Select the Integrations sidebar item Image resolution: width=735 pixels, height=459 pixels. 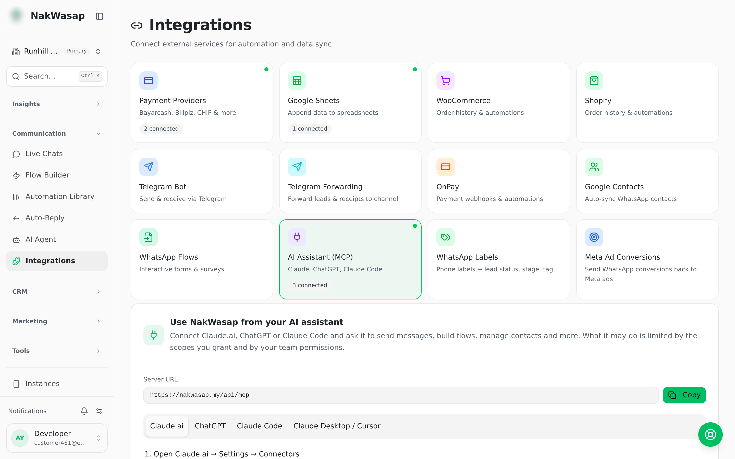click(x=57, y=261)
